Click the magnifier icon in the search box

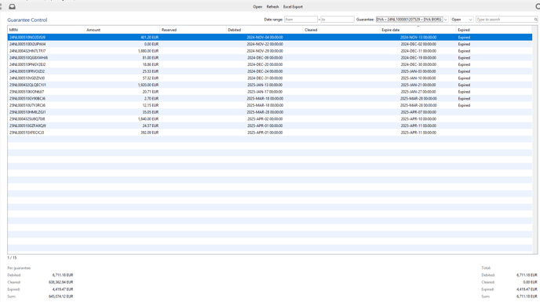(x=535, y=20)
